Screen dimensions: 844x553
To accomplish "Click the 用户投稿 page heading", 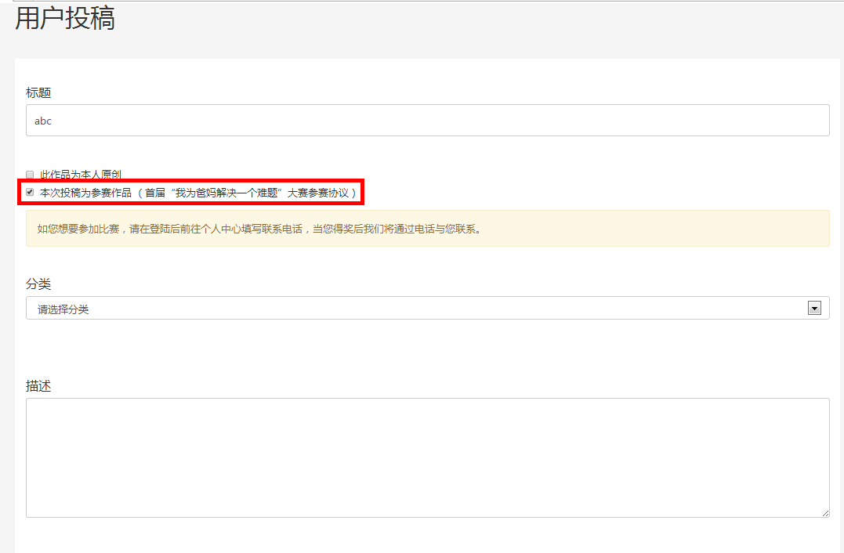I will (x=65, y=19).
